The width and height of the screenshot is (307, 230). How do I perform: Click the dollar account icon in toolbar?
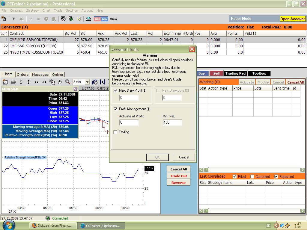tap(71, 19)
